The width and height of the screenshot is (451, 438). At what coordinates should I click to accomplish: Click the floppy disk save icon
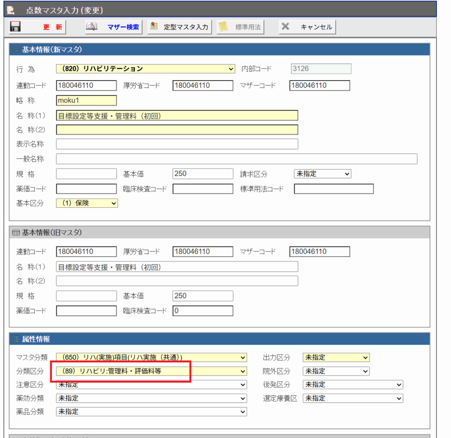point(15,27)
